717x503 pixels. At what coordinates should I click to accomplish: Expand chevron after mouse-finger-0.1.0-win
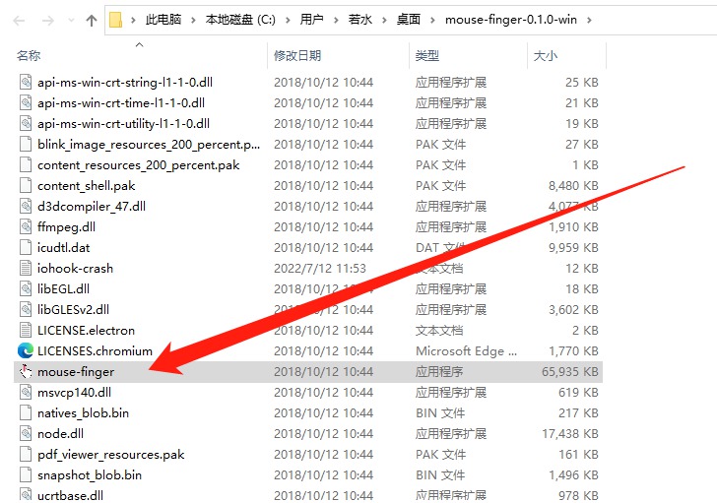(x=589, y=20)
